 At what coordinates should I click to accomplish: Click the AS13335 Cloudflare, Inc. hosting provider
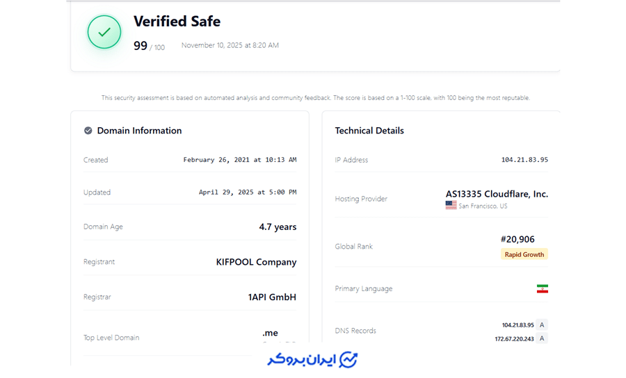[497, 194]
